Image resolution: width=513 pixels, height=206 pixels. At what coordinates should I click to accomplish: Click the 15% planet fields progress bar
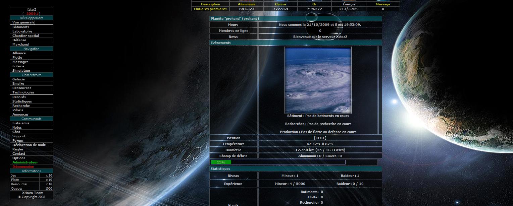(x=278, y=162)
